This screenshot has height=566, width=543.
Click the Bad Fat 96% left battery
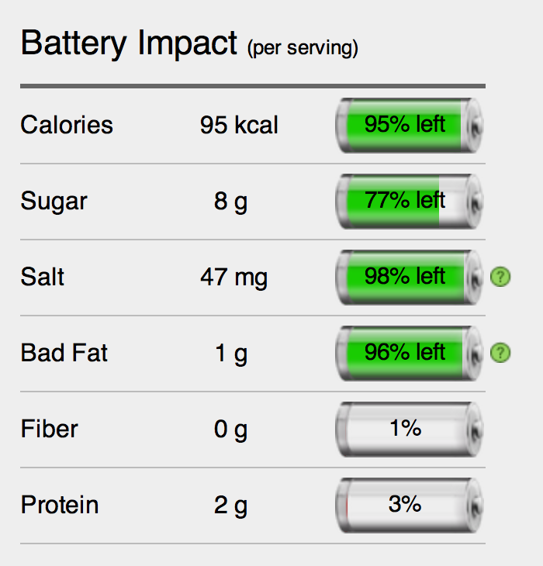pos(409,353)
